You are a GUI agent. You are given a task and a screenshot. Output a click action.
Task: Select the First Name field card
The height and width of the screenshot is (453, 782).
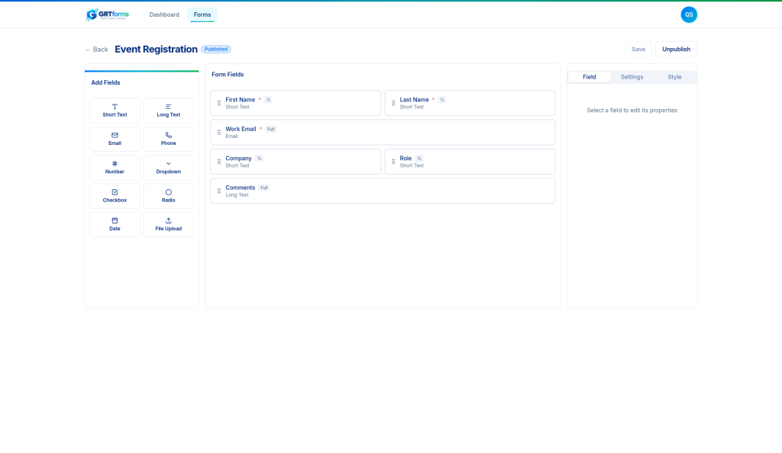pos(296,103)
